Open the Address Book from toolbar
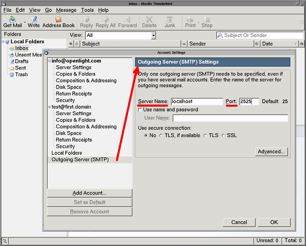Screen dimensions: 306x246 [58, 20]
